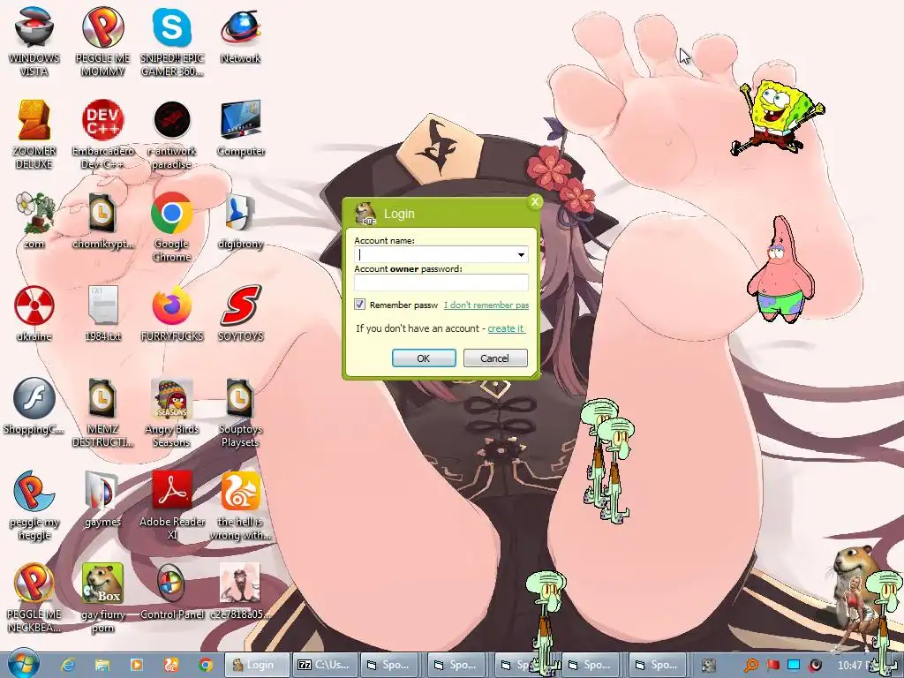
Task: Open the UC Browser desktop shortcut
Action: [x=240, y=504]
